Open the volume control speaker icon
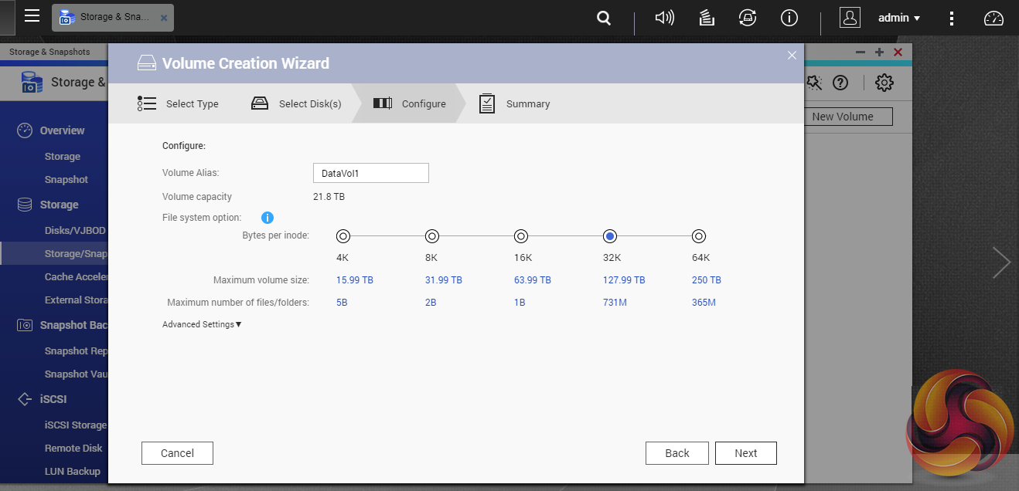 [x=664, y=18]
